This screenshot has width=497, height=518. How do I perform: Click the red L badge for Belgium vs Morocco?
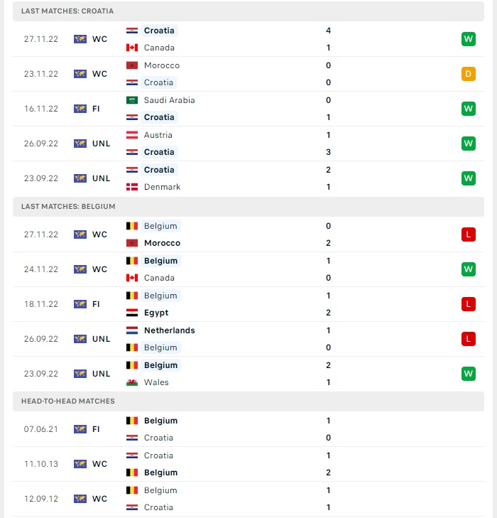click(x=469, y=234)
